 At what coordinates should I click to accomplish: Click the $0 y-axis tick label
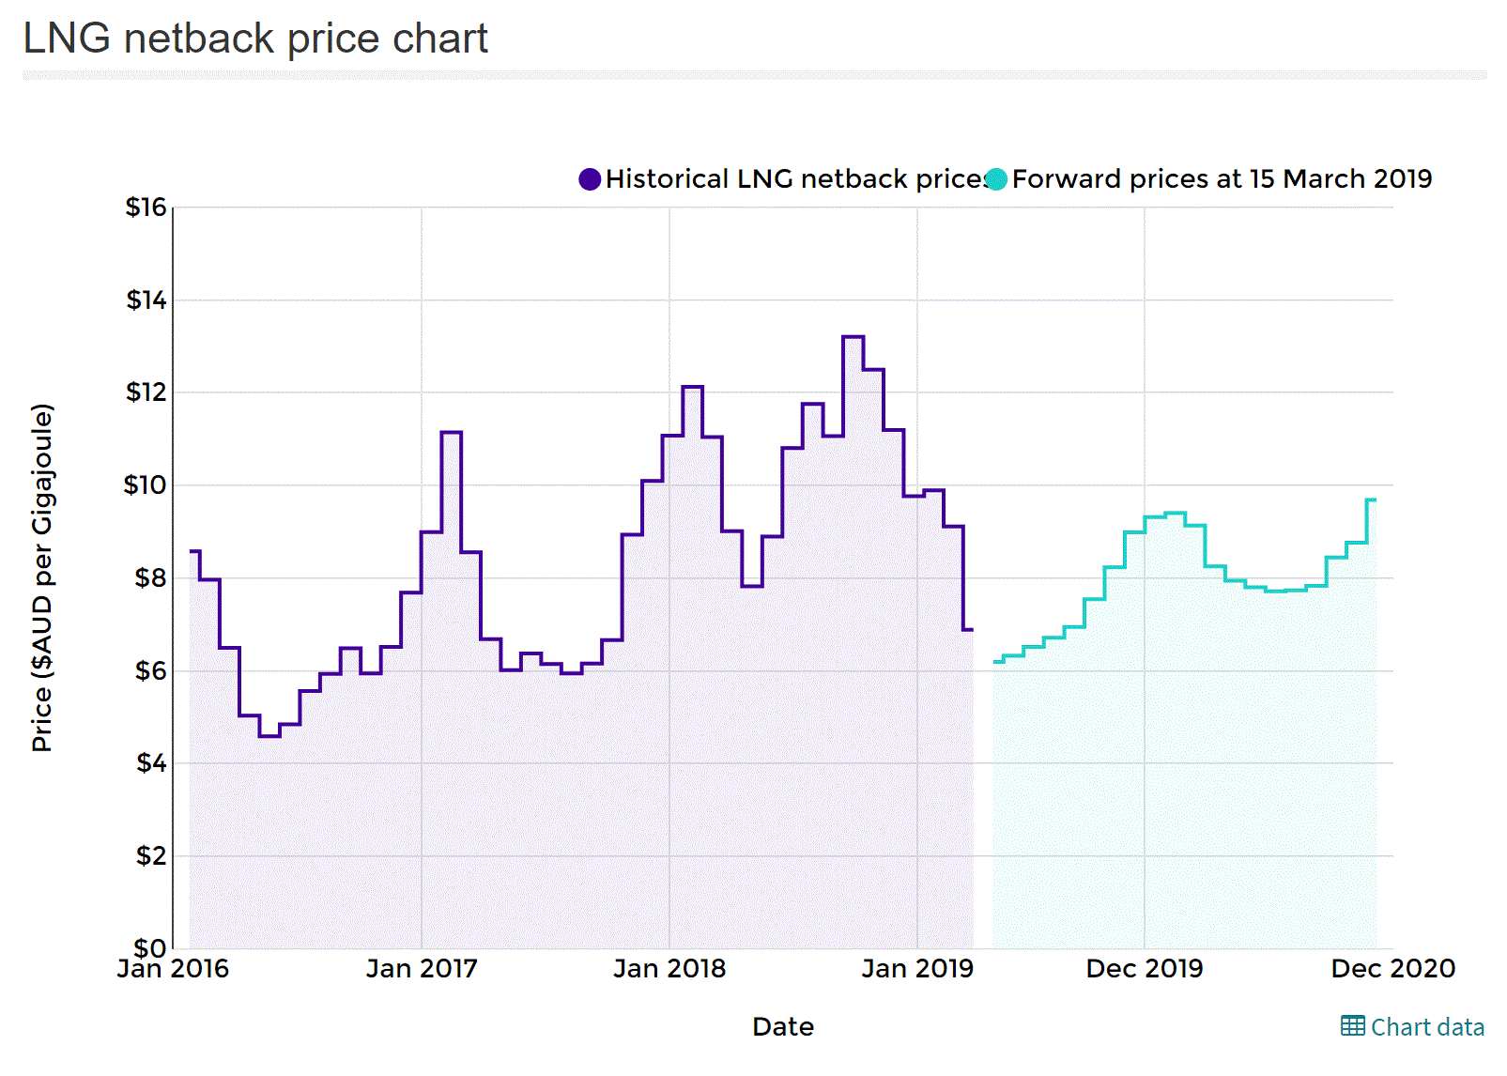click(x=149, y=947)
